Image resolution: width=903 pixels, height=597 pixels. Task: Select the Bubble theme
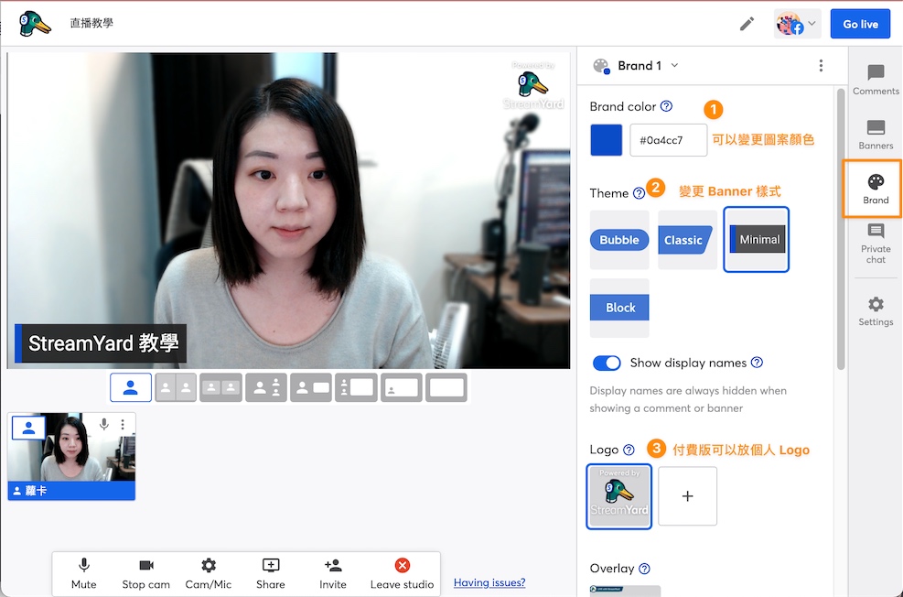click(x=619, y=240)
